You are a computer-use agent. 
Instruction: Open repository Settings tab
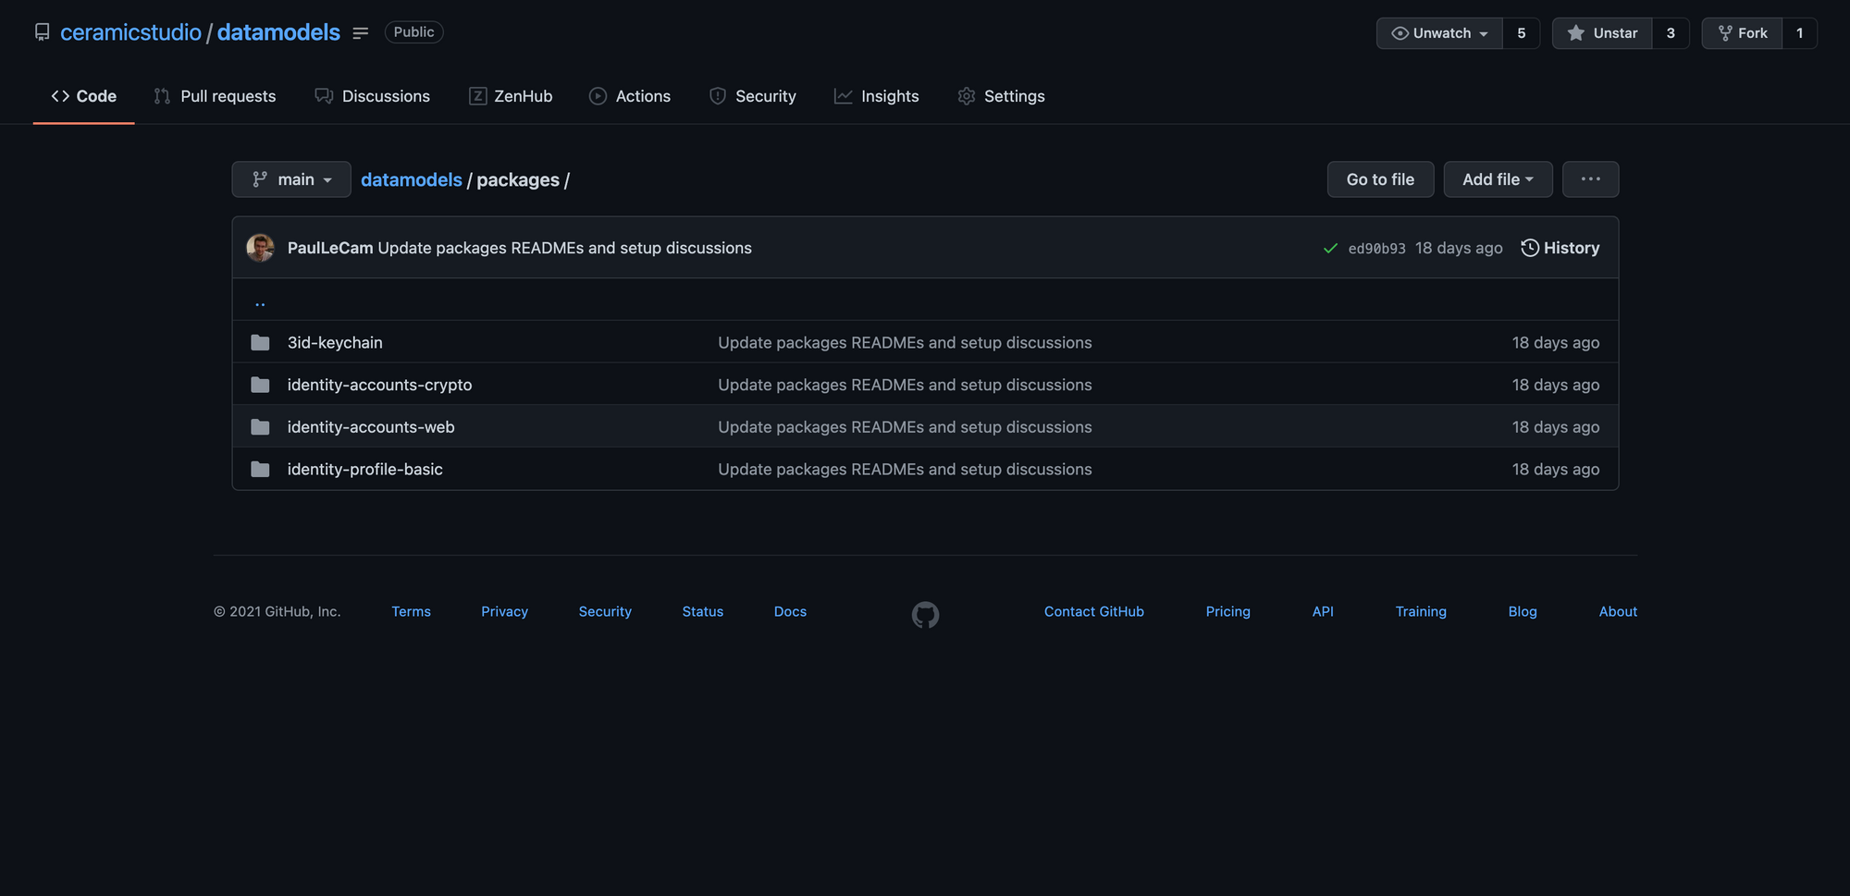click(x=1002, y=96)
